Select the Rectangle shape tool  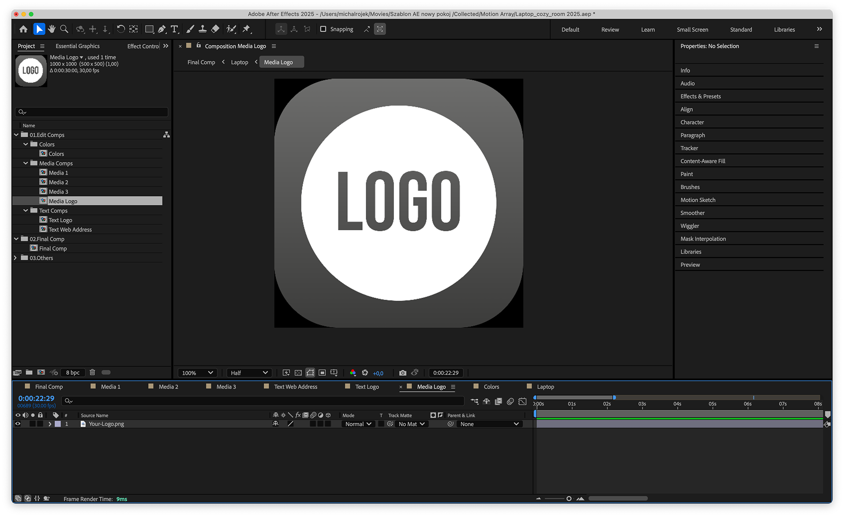pos(149,29)
